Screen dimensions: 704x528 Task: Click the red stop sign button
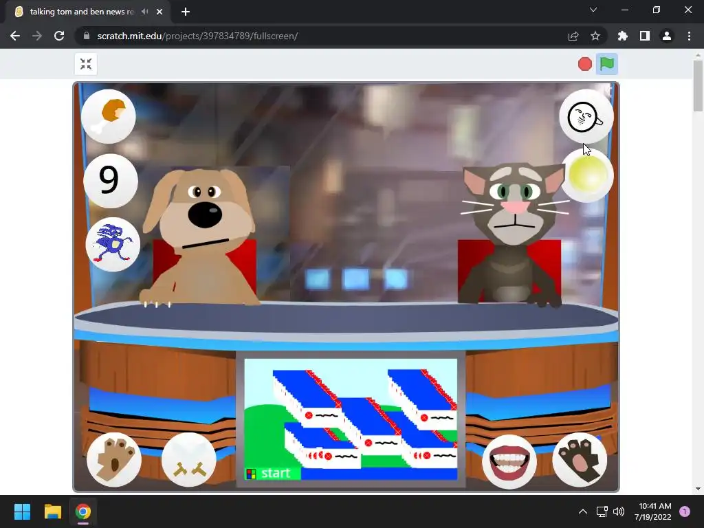tap(584, 64)
